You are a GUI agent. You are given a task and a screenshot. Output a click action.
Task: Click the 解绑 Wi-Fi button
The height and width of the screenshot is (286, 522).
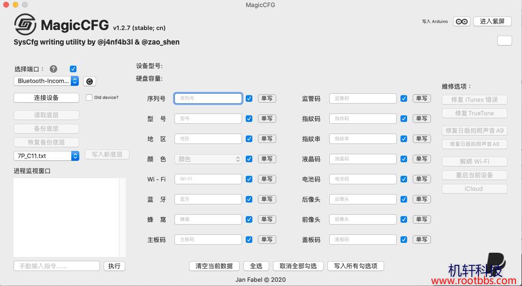[x=474, y=161]
